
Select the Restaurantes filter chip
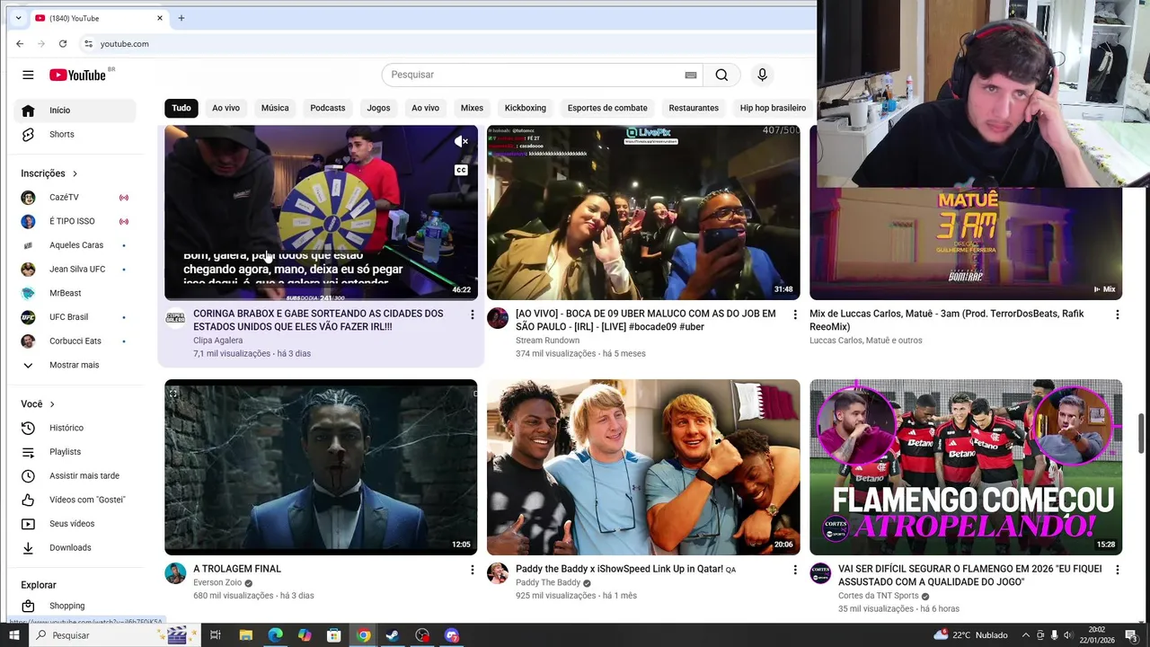[694, 108]
